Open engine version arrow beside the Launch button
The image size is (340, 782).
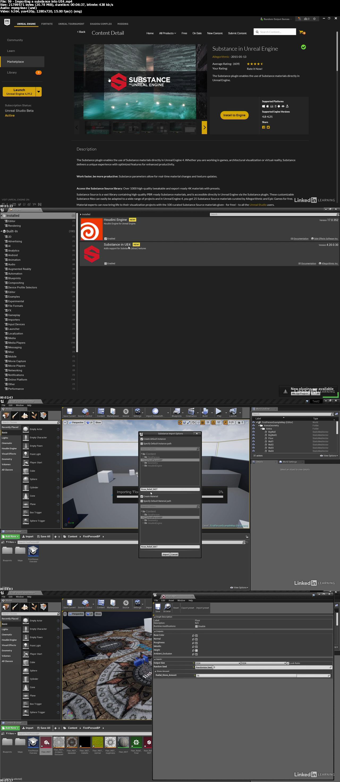[39, 92]
